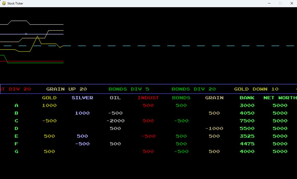Click the small circle marker on the chart

[26, 34]
